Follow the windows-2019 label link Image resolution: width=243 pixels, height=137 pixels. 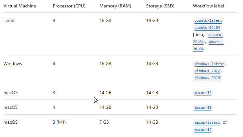[x=207, y=78]
